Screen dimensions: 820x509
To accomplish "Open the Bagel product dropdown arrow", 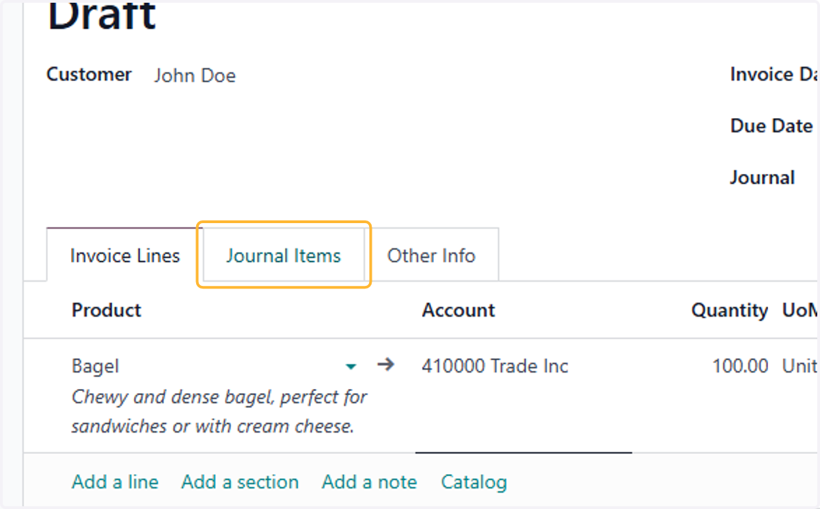I will coord(351,366).
